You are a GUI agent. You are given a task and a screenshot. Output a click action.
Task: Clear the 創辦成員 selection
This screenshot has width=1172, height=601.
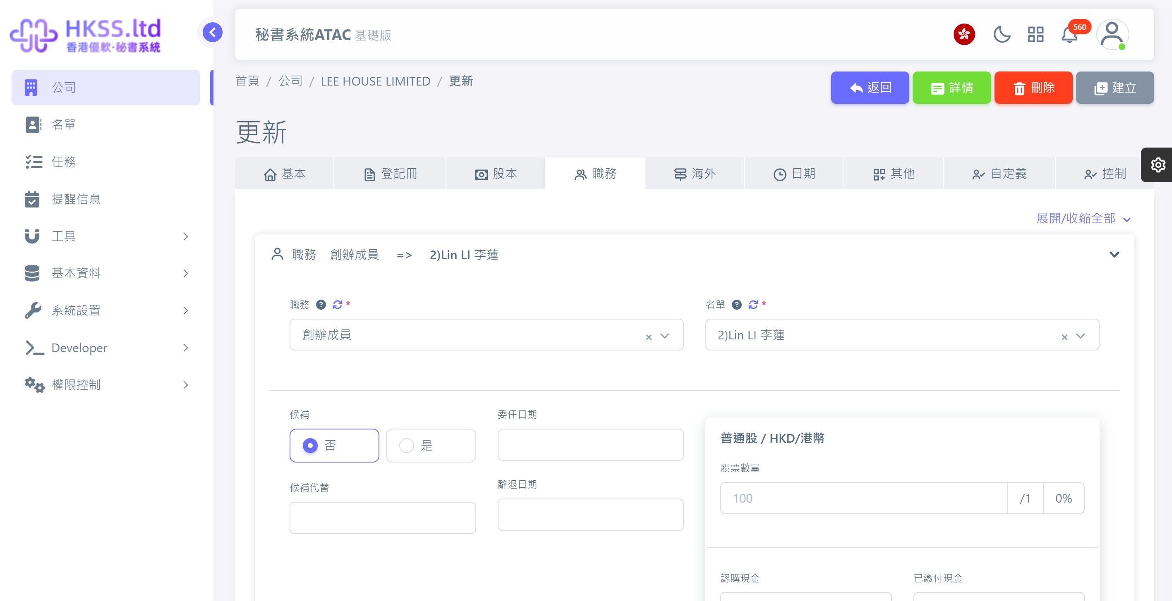click(x=649, y=337)
